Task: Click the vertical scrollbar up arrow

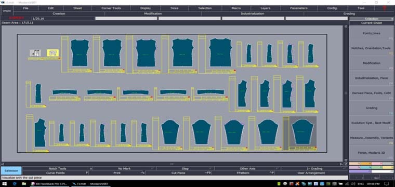Action: (346, 26)
